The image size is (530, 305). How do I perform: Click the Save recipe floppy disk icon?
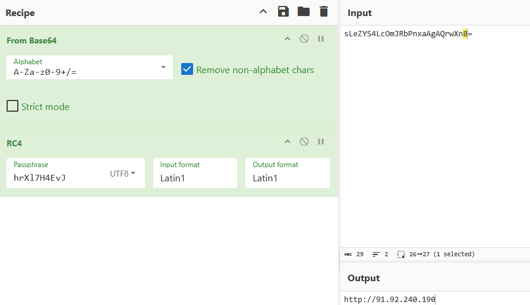[283, 12]
